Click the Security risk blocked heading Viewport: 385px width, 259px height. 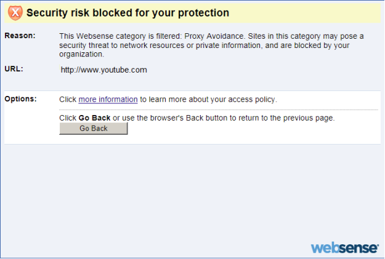(128, 13)
